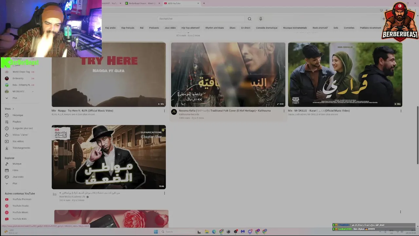Open options for partially visible bottom video
The height and width of the screenshot is (236, 419).
pyautogui.click(x=400, y=212)
